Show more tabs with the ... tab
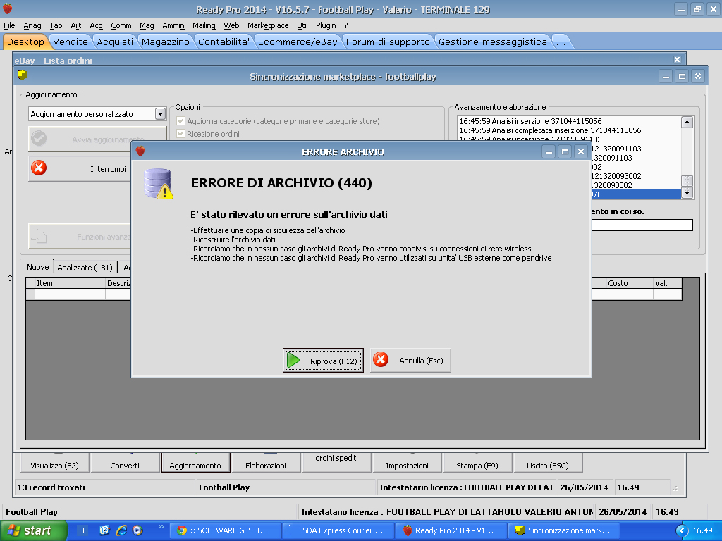Viewport: 722px width, 541px height. coord(561,42)
